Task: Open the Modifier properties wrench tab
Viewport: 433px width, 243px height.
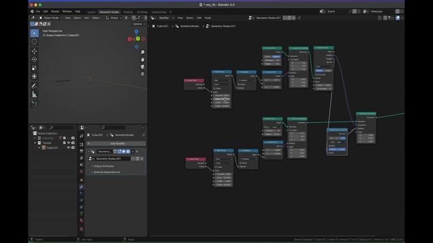Action: pyautogui.click(x=81, y=187)
